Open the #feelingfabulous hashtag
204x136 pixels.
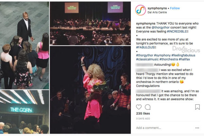coord(183,55)
